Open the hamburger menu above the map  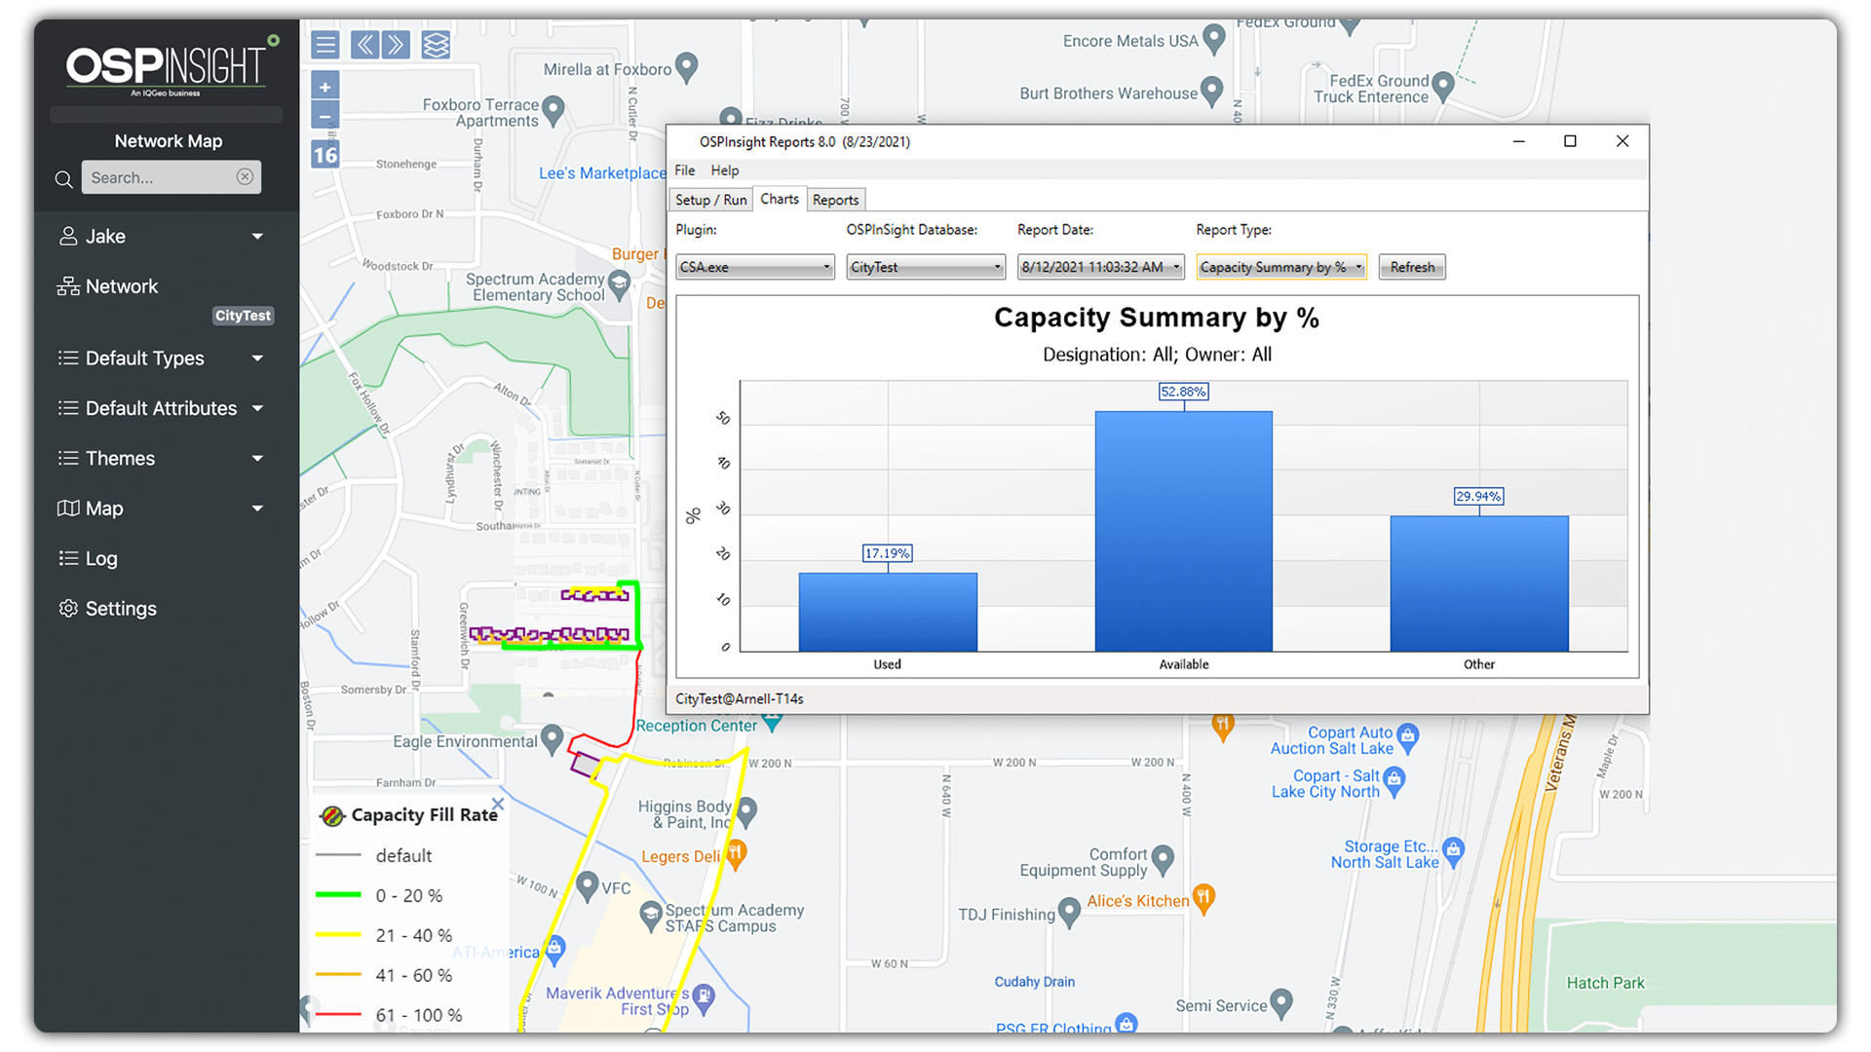[x=325, y=45]
